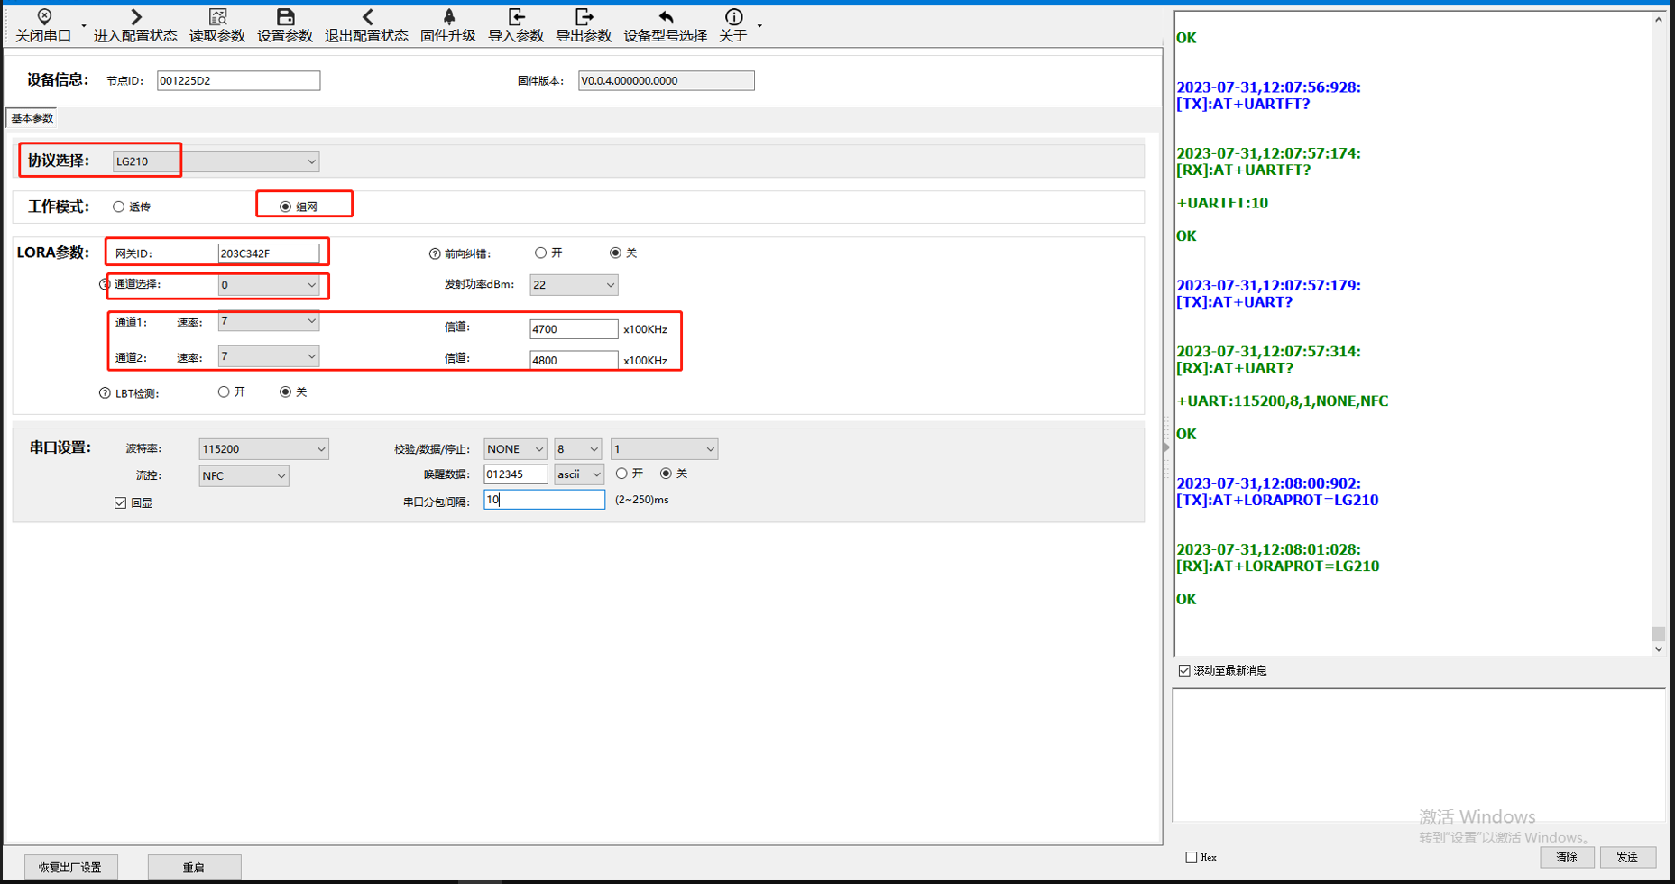Set 唤醒数据 radio to 开
The image size is (1675, 884).
pos(621,474)
